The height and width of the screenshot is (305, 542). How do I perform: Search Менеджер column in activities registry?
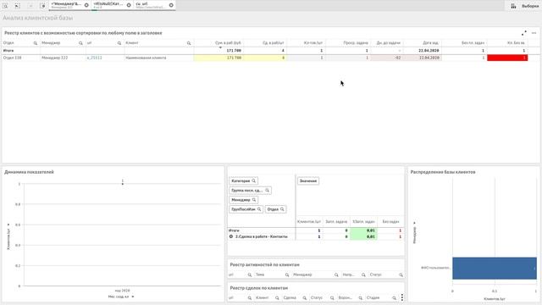point(336,274)
